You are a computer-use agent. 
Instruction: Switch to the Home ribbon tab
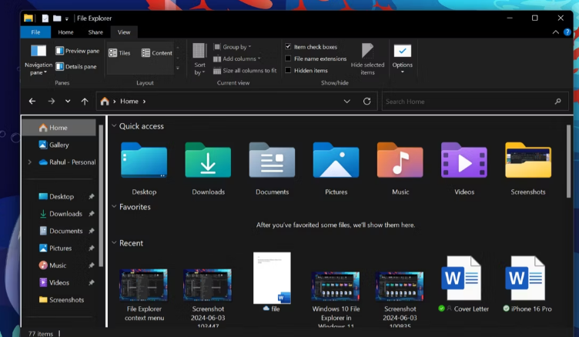[65, 32]
